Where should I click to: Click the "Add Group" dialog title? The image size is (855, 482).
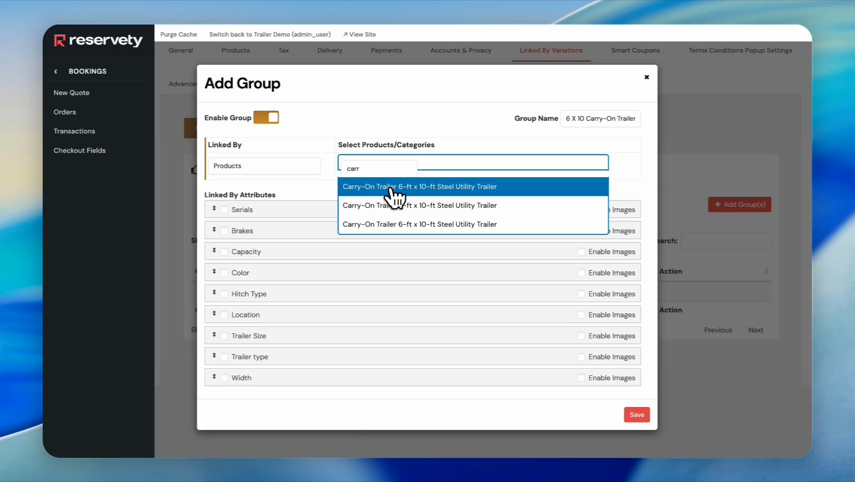[x=243, y=83]
